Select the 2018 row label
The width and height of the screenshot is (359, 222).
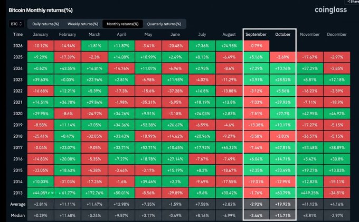pos(18,136)
